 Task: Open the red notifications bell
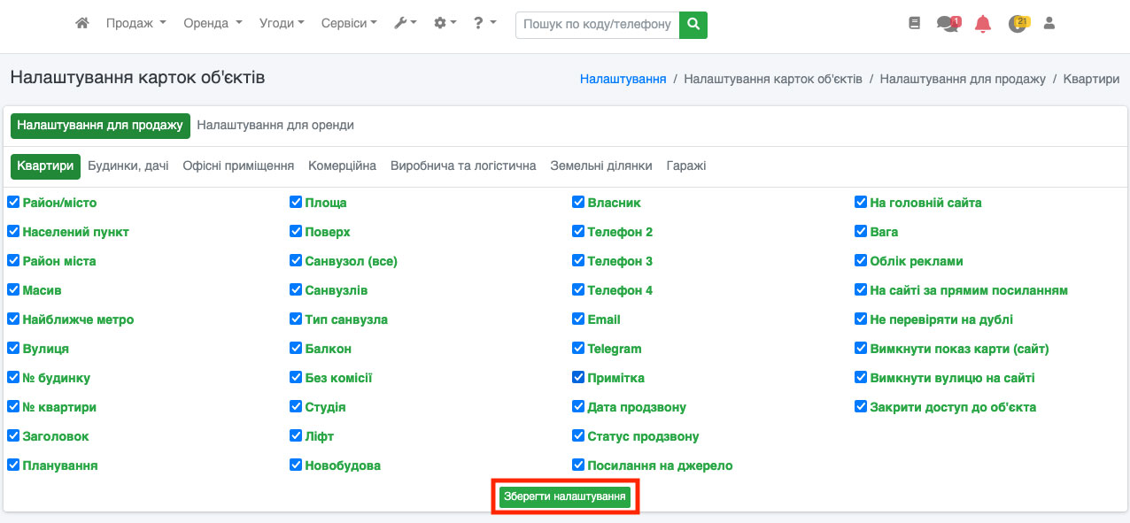point(982,24)
